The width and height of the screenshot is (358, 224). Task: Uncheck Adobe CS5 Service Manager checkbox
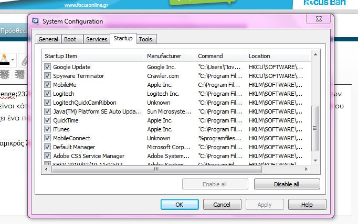[47, 155]
